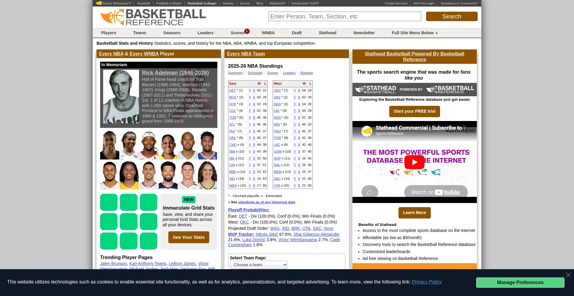Open the OKC team link in West standings

[277, 90]
